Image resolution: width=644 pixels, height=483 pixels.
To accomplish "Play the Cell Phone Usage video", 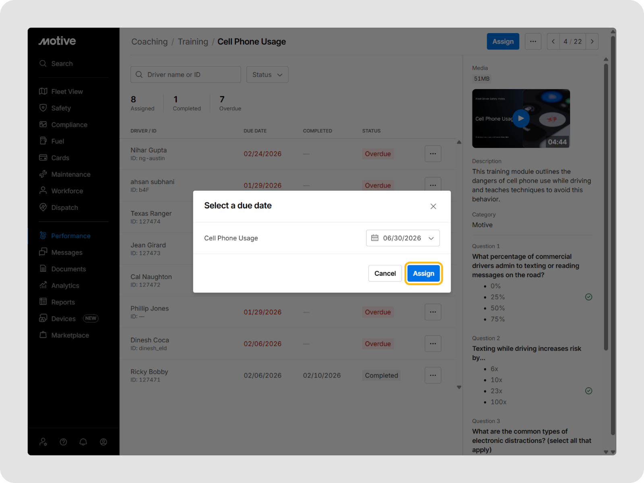I will [521, 118].
